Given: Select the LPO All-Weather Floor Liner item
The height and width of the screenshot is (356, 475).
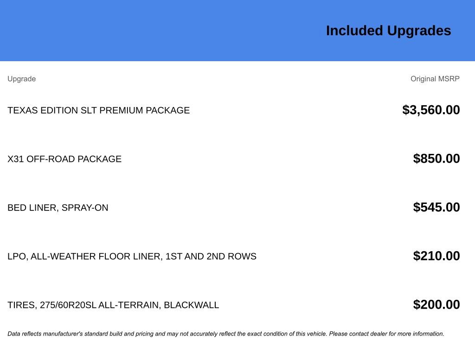Looking at the screenshot, I should (x=132, y=256).
